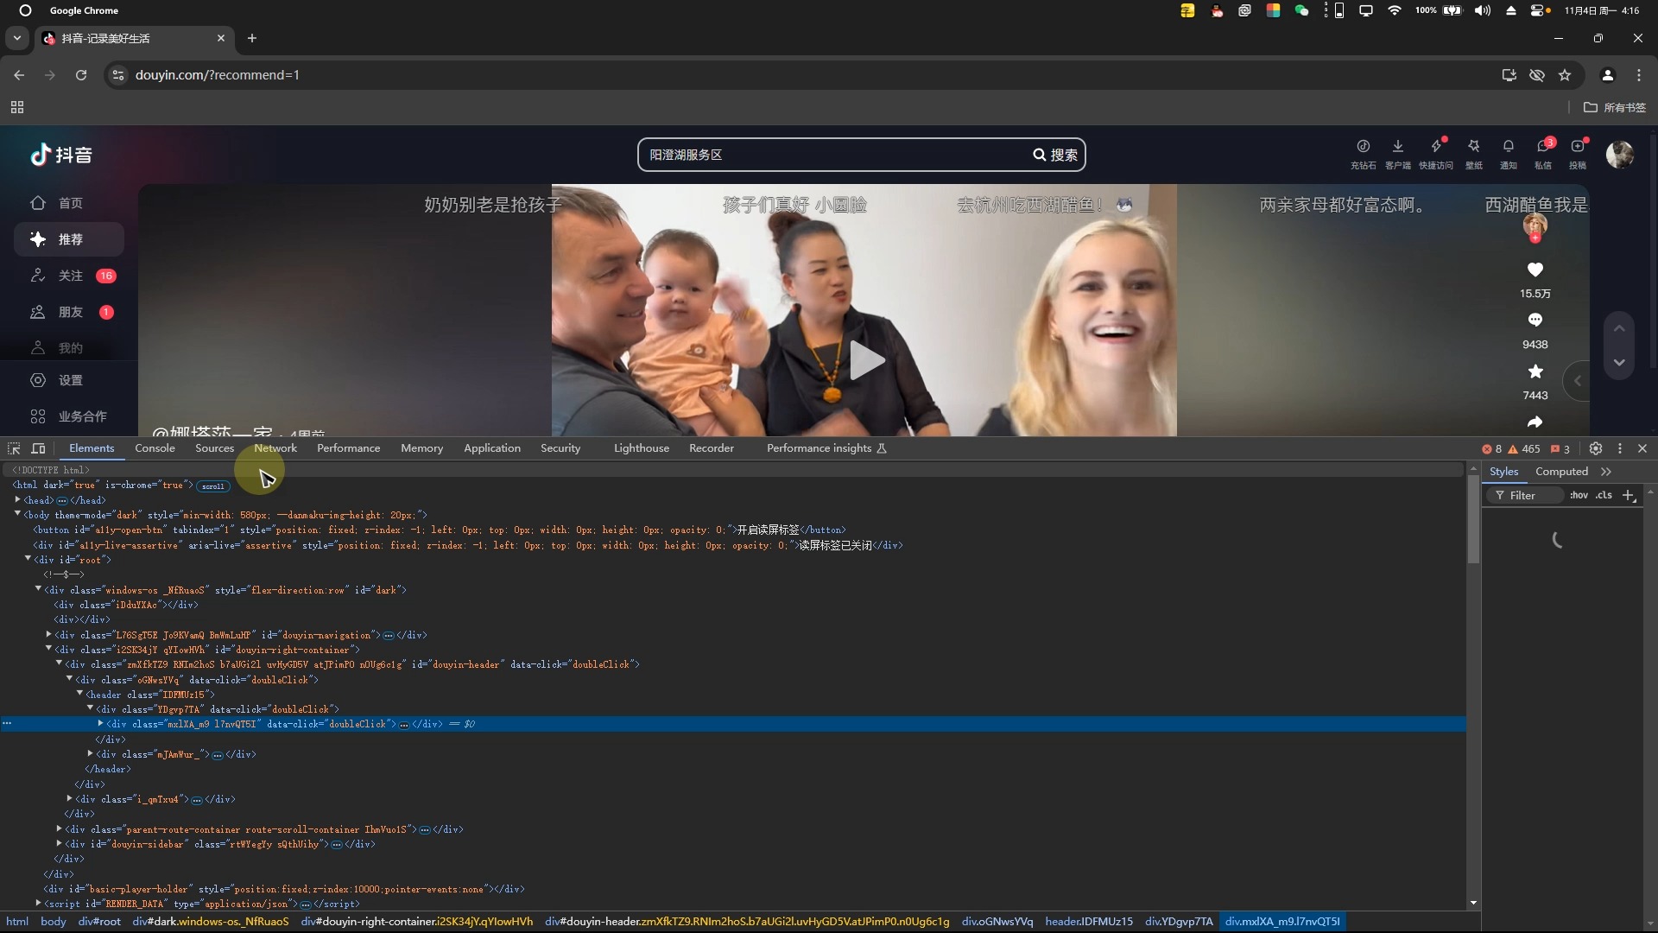
Task: Open 业务合作 in the sidebar
Action: pyautogui.click(x=69, y=416)
